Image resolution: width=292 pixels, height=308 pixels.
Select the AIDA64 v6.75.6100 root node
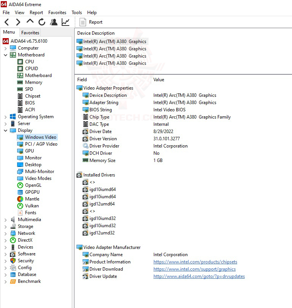pos(29,41)
